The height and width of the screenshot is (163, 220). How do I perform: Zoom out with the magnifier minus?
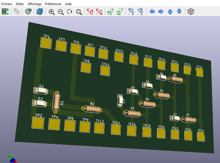61,12
